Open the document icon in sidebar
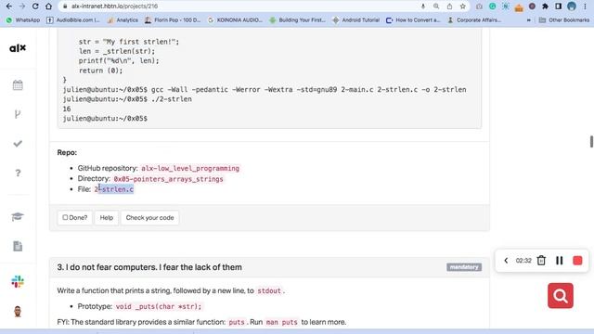The height and width of the screenshot is (334, 594). click(18, 246)
